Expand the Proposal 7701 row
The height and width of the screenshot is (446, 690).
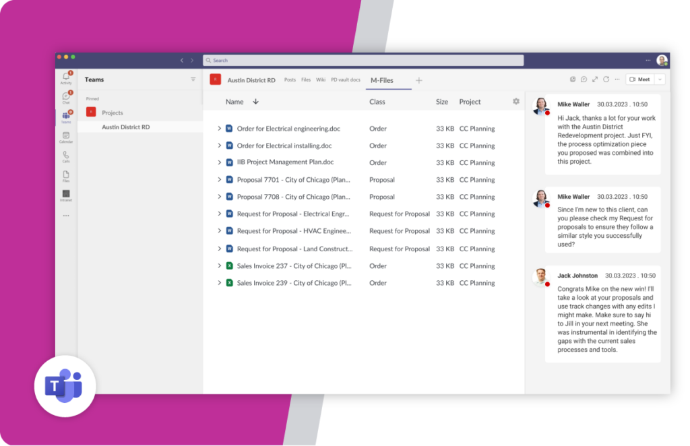(x=219, y=179)
